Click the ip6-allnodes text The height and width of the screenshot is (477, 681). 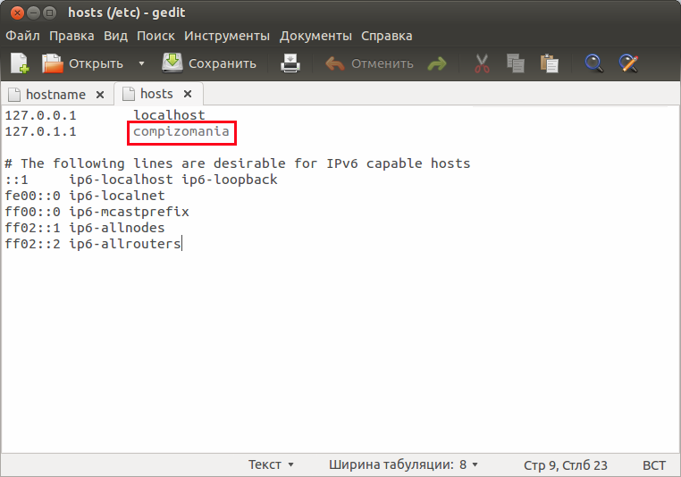pos(117,228)
